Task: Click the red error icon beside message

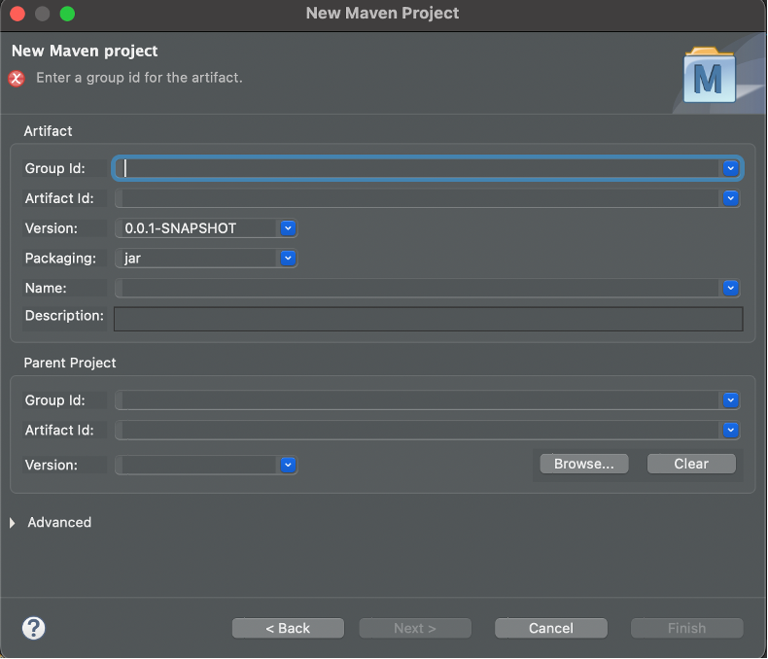Action: (17, 78)
